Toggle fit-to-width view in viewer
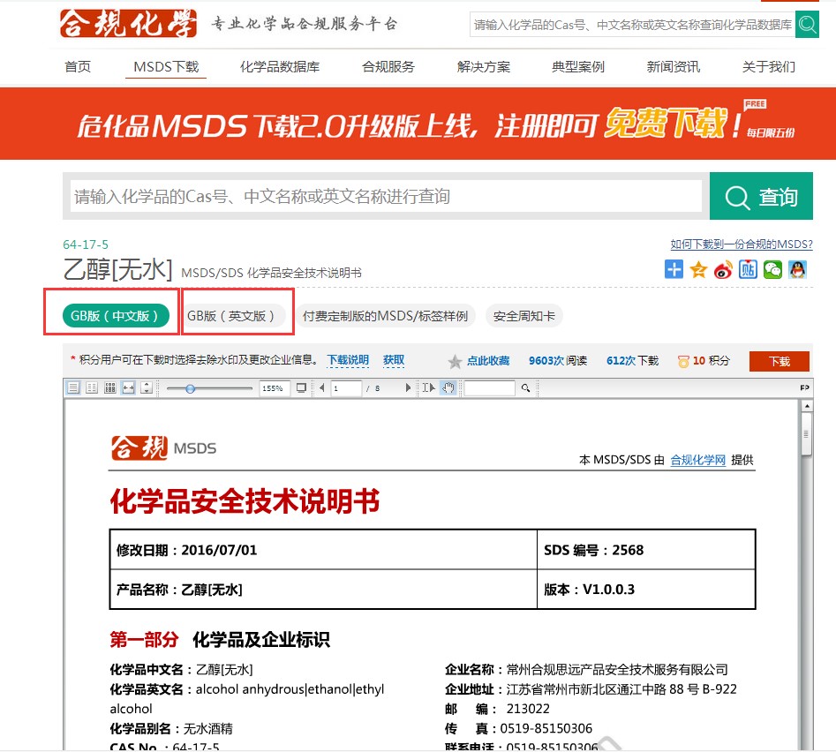Viewport: 836px width, 752px height. 128,387
